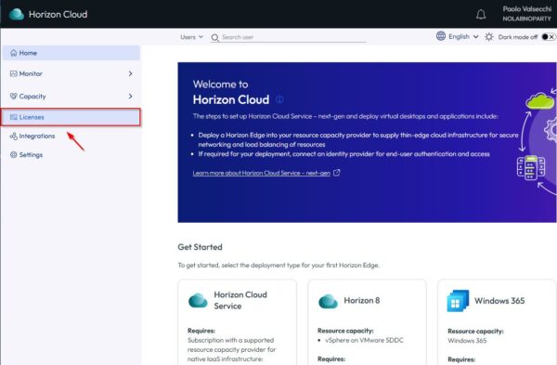Click the sun dark-mode icon
Screen dimensions: 557x365
(x=489, y=37)
